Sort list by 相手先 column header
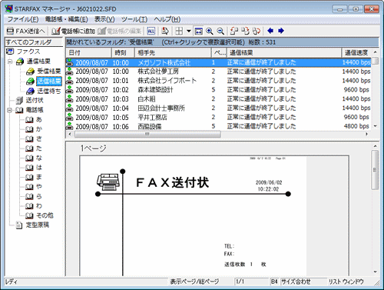 (x=173, y=53)
